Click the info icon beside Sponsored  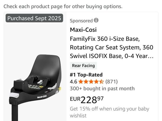(x=96, y=20)
